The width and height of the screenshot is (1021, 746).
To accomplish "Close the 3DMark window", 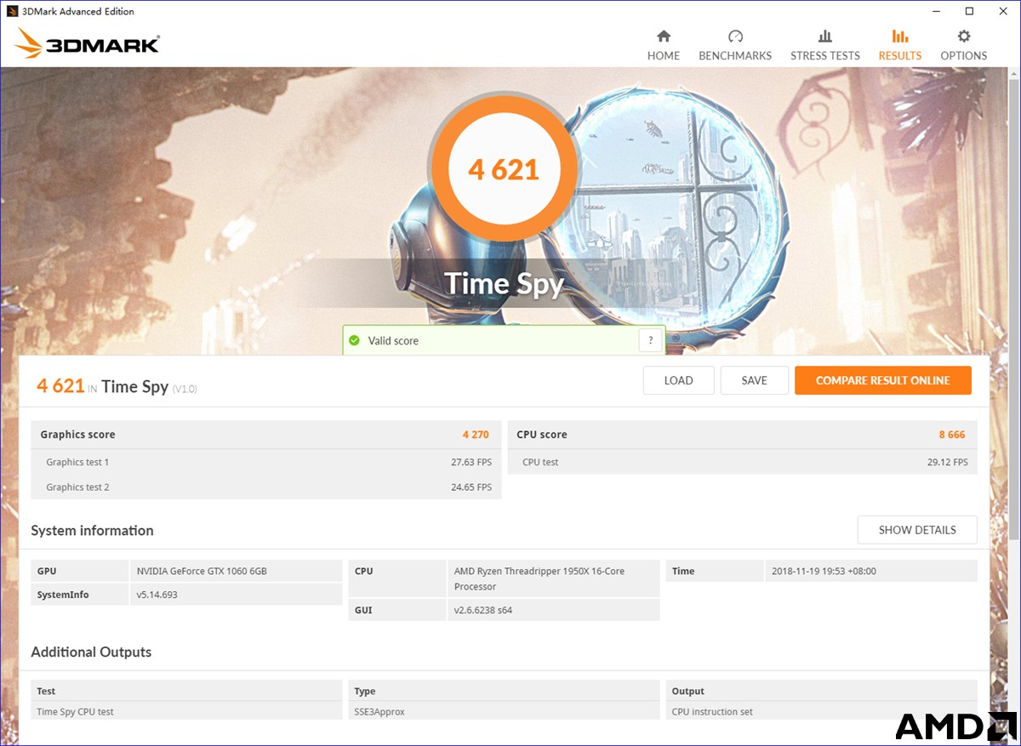I will pos(1003,11).
